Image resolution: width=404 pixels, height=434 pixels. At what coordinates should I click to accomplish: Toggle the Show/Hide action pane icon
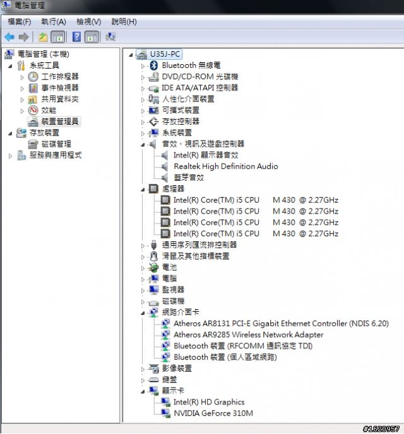click(92, 37)
